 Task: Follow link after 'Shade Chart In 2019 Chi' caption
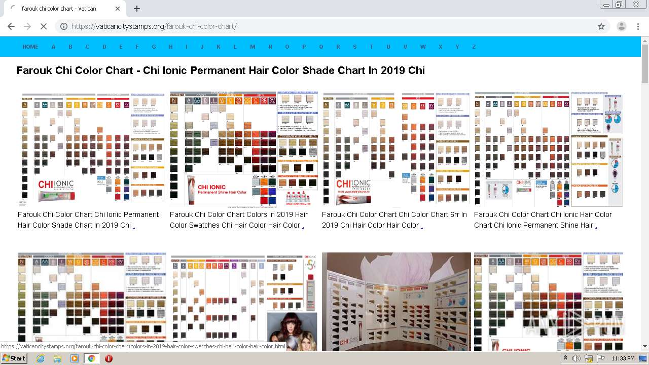tap(134, 226)
